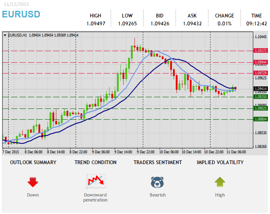The width and height of the screenshot is (270, 214).
Task: Click the 1.09414 current price label
Action: [x=261, y=89]
